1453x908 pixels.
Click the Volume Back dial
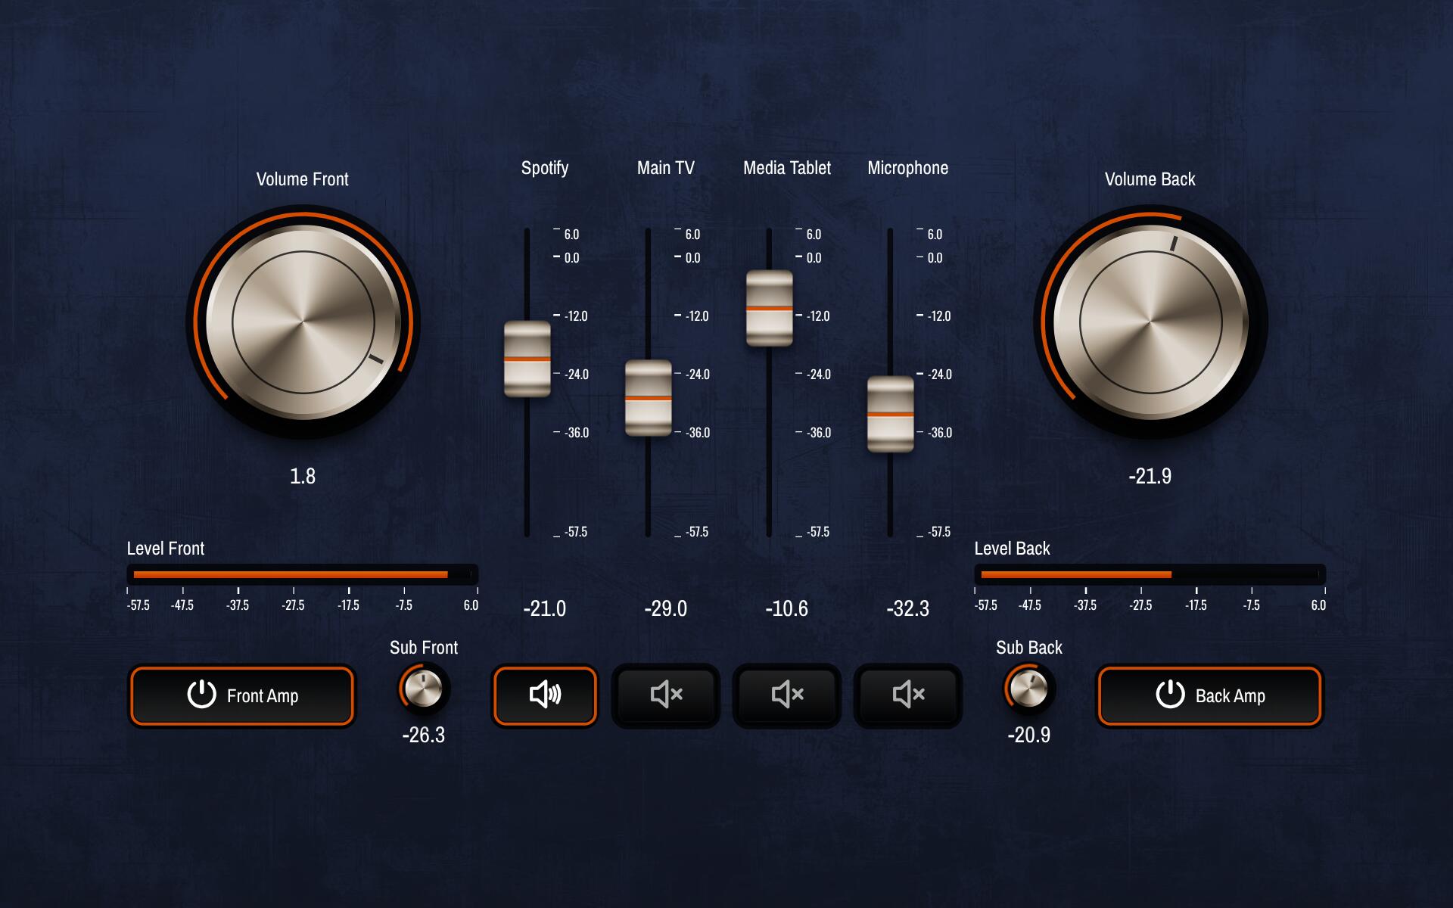pos(1150,322)
